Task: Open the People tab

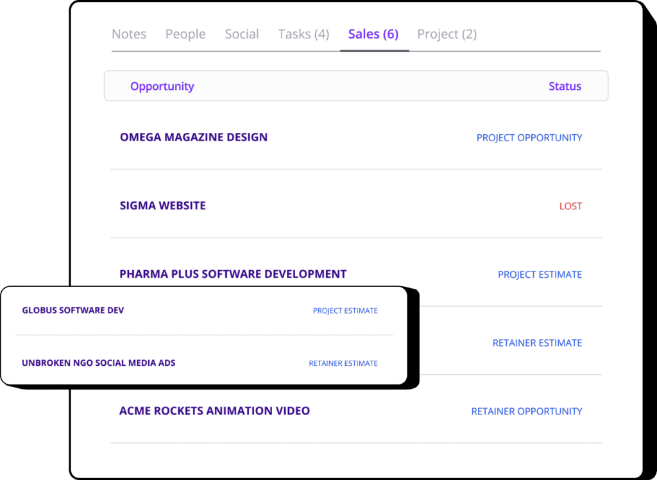Action: [x=185, y=34]
